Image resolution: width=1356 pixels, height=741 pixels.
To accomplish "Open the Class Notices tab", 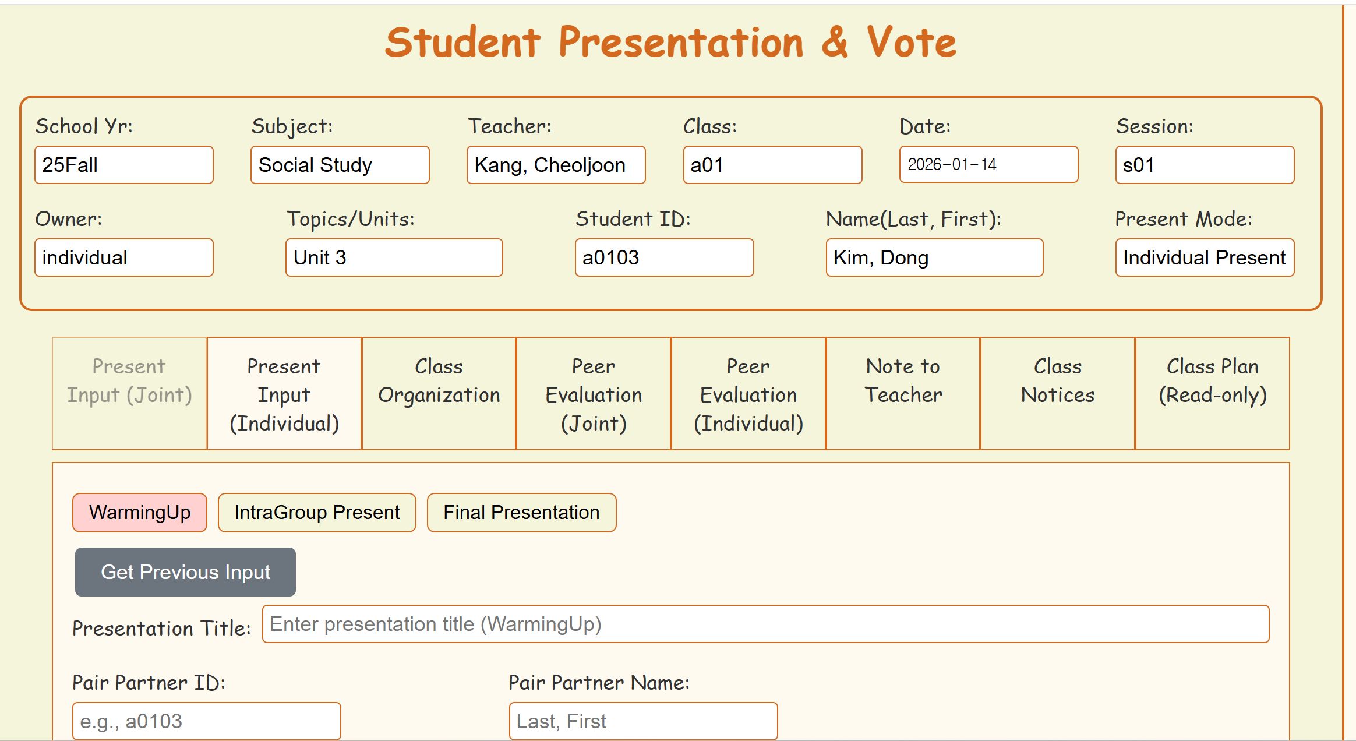I will [x=1058, y=394].
